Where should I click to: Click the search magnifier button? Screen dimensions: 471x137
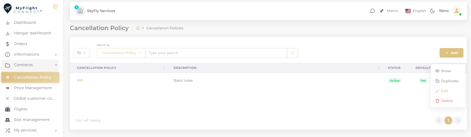pos(292,53)
